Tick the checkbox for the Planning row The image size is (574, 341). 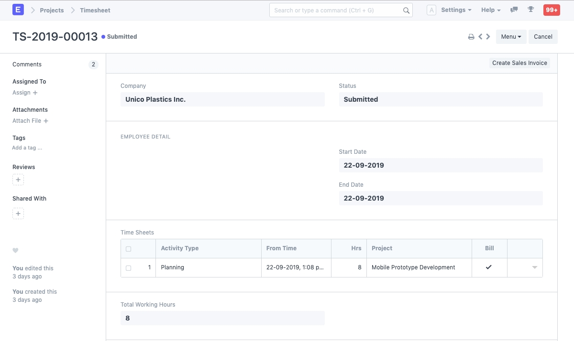128,268
